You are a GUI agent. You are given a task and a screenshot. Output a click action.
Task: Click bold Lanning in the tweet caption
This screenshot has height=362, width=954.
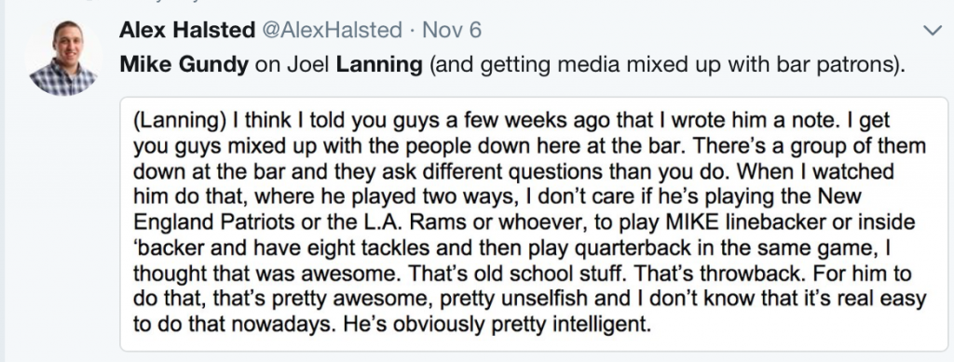pyautogui.click(x=379, y=64)
